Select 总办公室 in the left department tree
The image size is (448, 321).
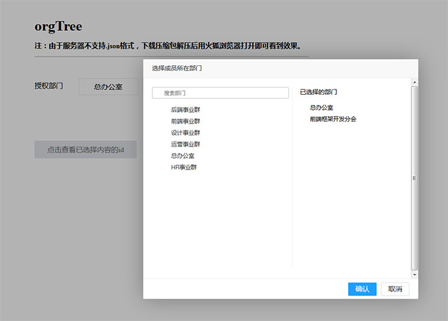click(183, 156)
